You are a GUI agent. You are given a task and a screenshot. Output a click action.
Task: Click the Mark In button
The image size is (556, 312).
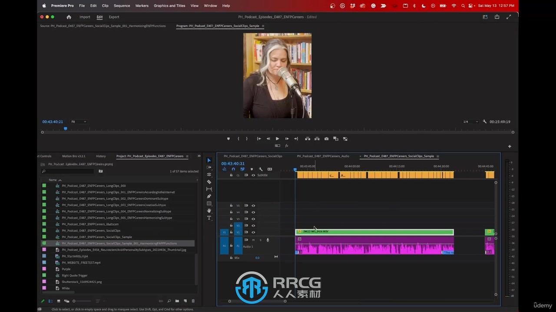click(238, 139)
